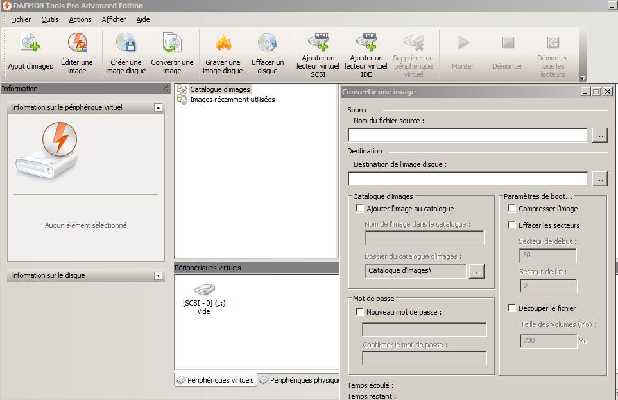Select the [SCSI - 0] (L:) virtual drive
Viewport: 618px width, 400px height.
(204, 298)
